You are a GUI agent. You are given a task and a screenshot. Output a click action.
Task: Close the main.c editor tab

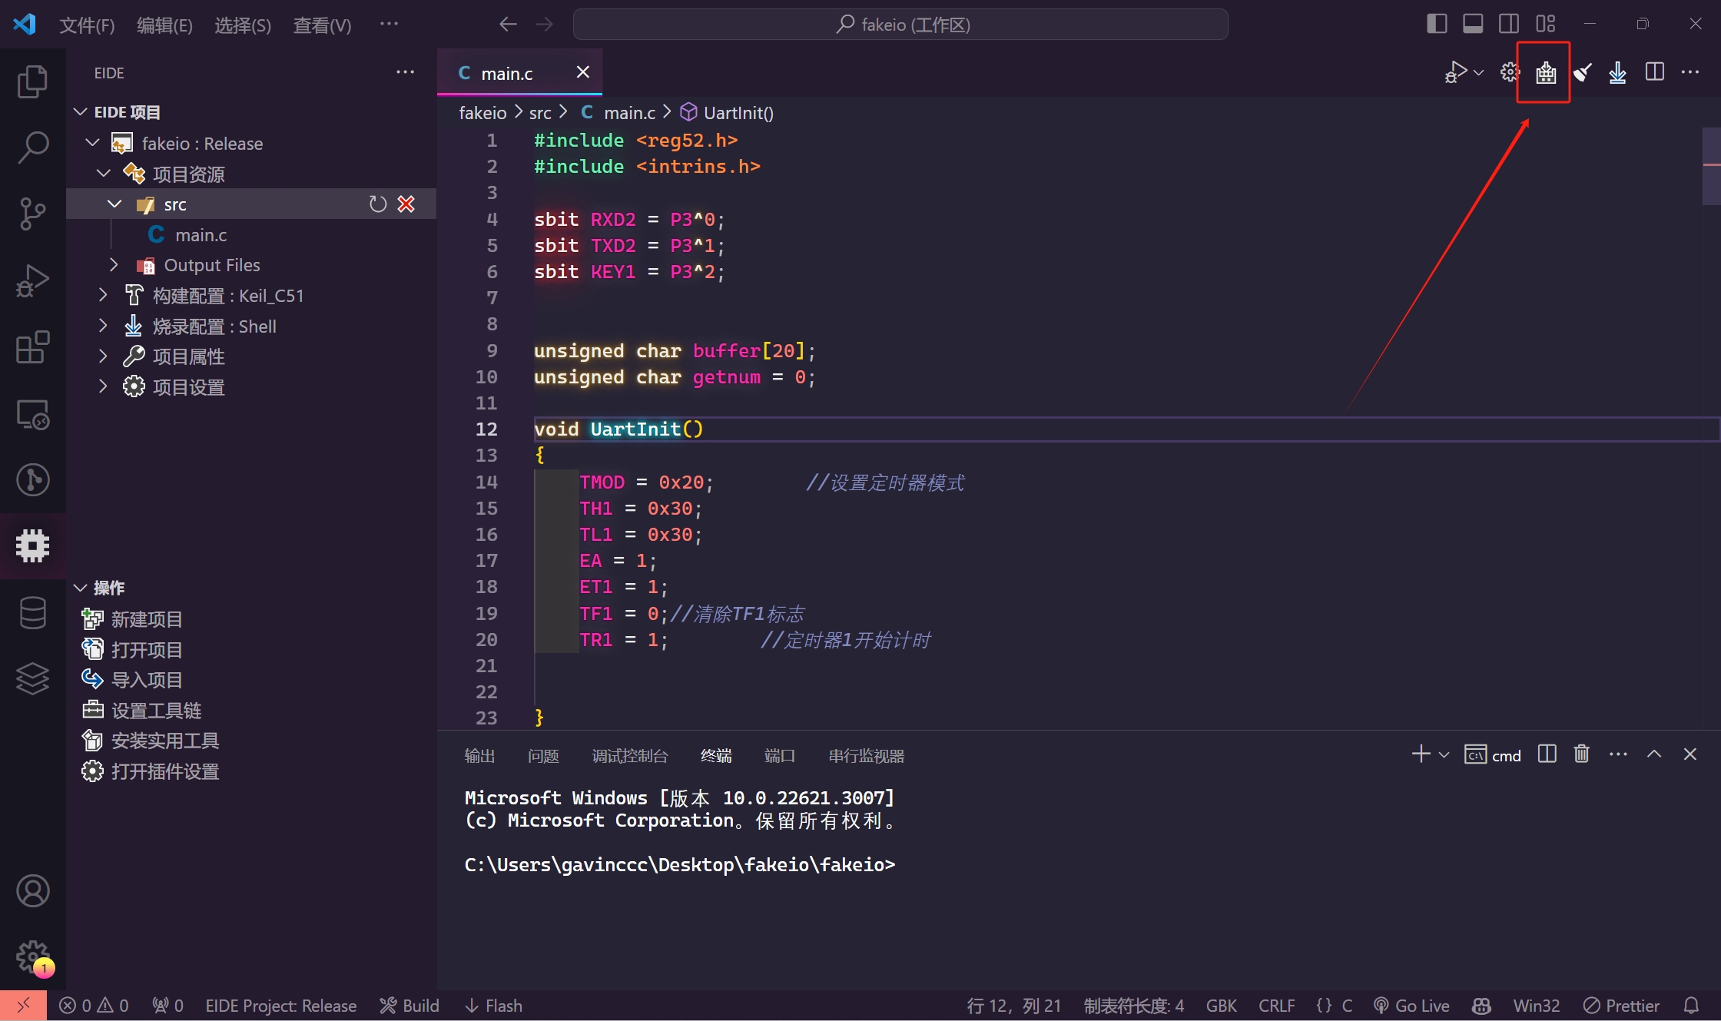[x=583, y=71]
